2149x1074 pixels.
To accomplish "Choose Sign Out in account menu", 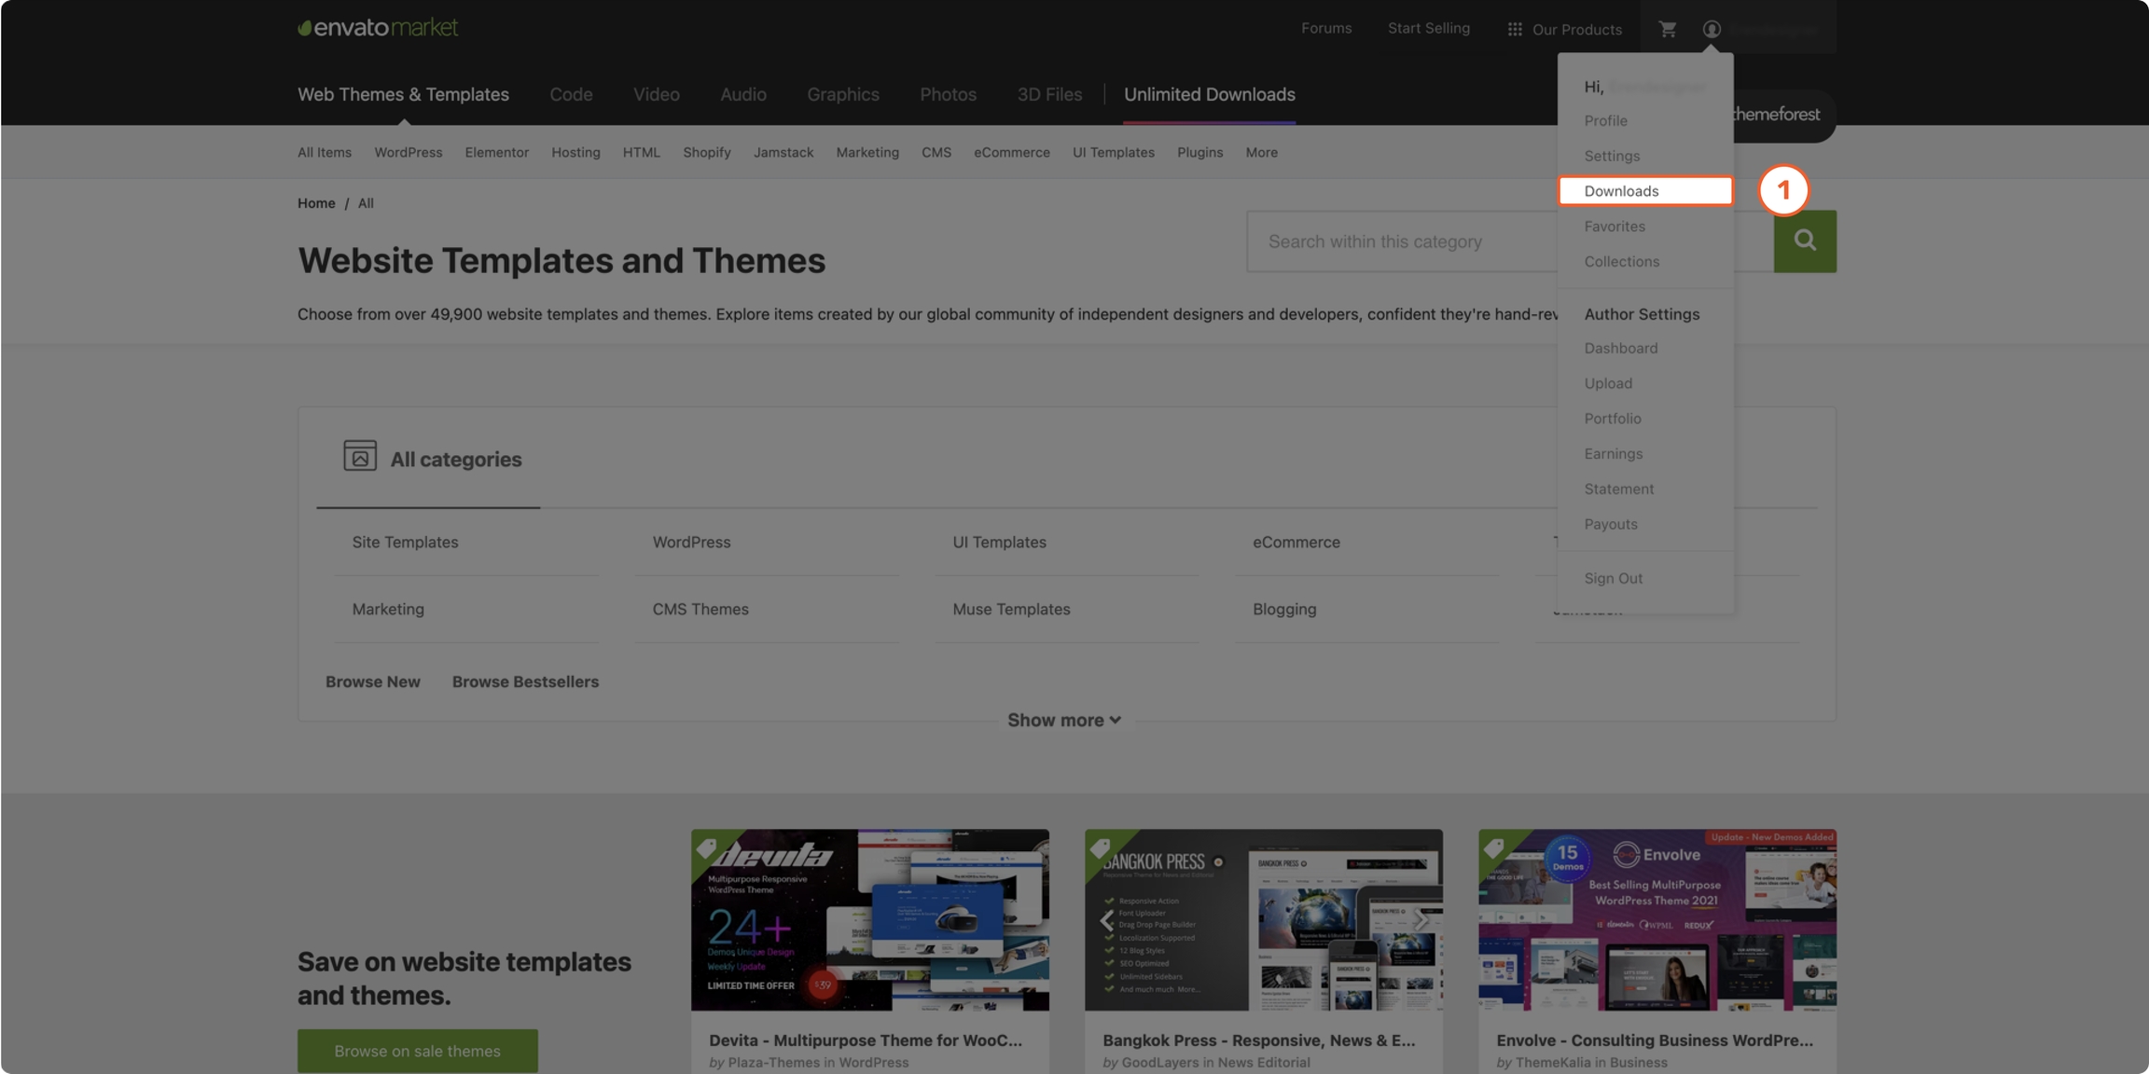I will click(x=1613, y=578).
